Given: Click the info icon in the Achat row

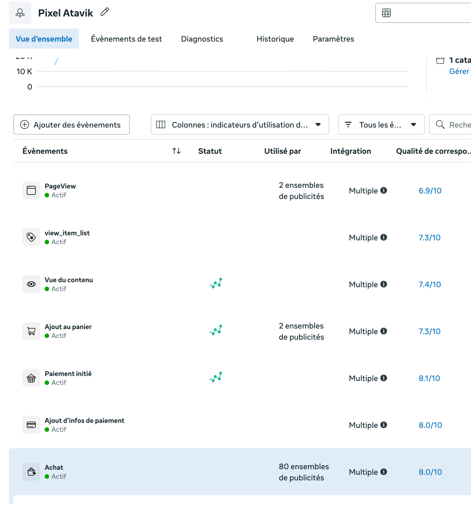Looking at the screenshot, I should [x=384, y=472].
